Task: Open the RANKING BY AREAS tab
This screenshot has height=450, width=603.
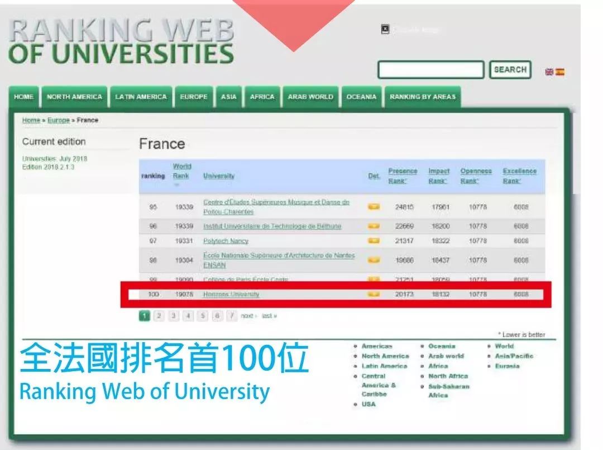Action: [423, 97]
